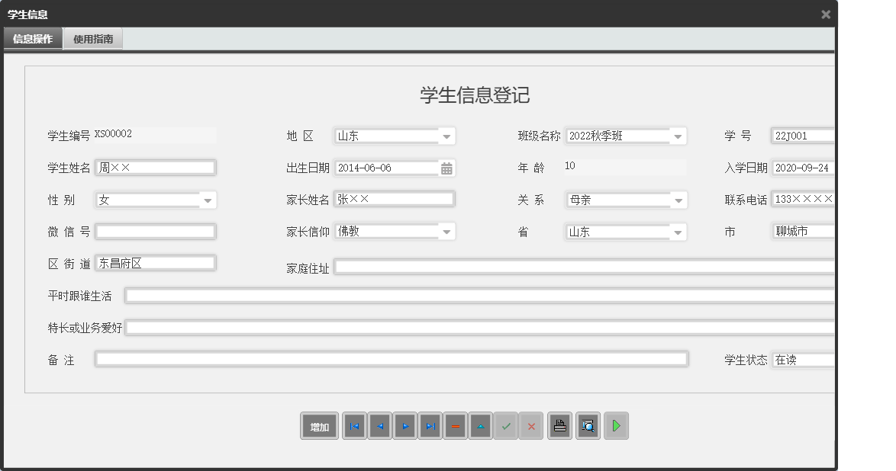Go to the next record
Screen dimensions: 896x471
(x=404, y=426)
